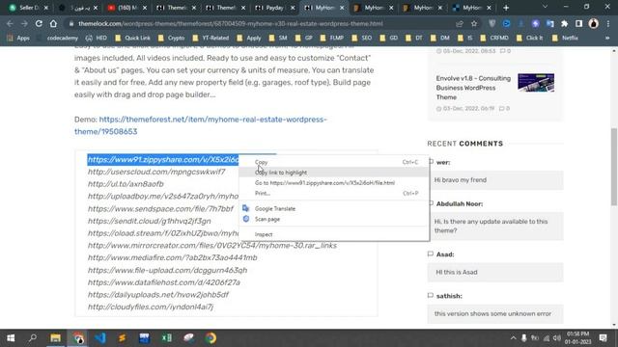Open a new tab with plus button
The width and height of the screenshot is (618, 347).
click(506, 8)
